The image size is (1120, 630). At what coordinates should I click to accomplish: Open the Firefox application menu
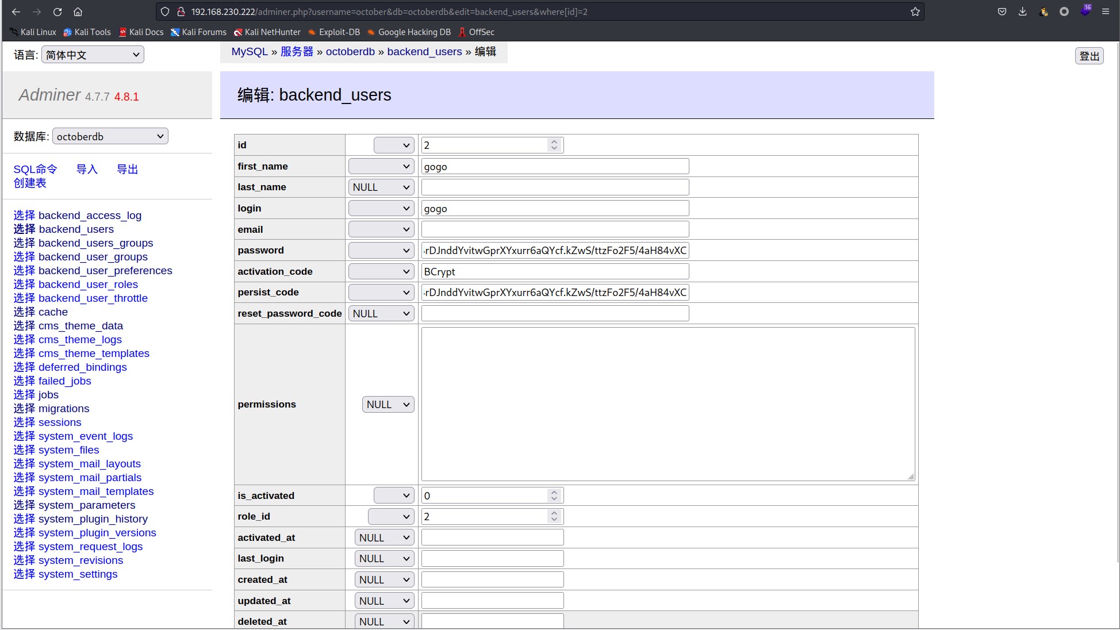tap(1106, 11)
